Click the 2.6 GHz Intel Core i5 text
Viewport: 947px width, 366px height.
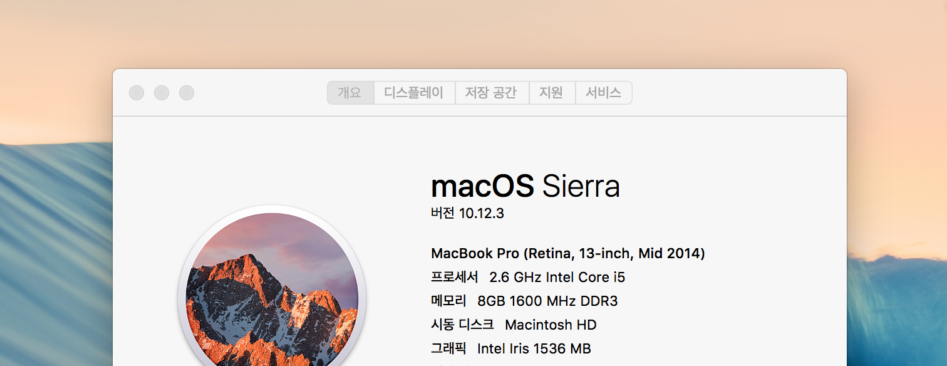(x=557, y=277)
